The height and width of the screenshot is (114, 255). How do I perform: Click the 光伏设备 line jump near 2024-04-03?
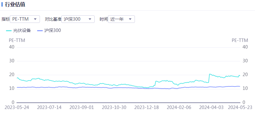(209, 78)
